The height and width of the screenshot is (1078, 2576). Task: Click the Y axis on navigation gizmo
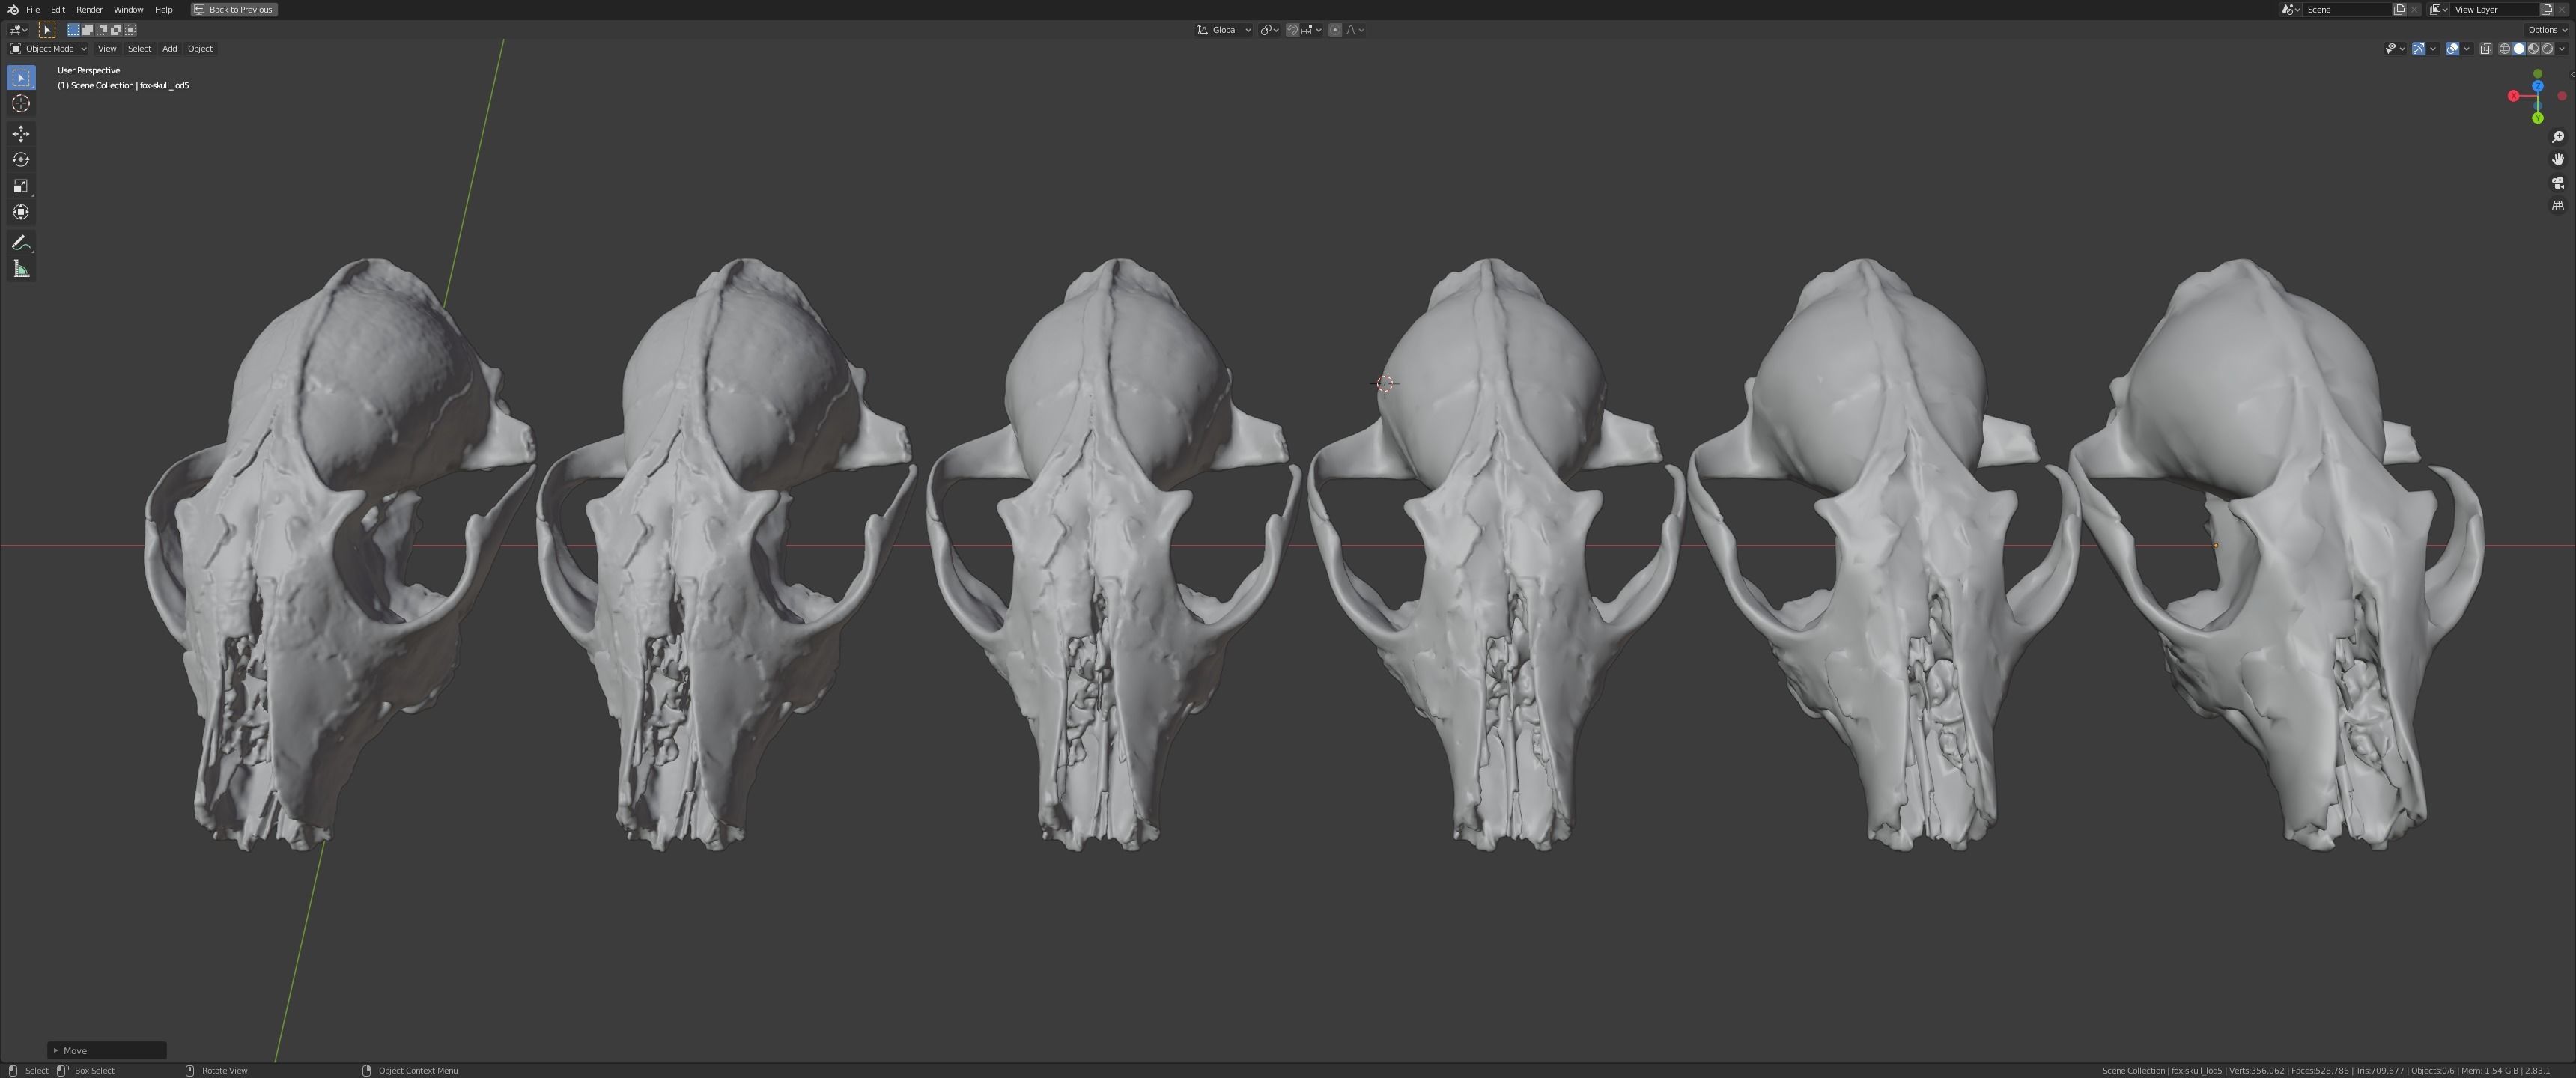2537,118
